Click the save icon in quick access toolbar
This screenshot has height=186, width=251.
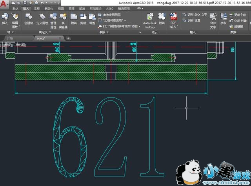point(25,2)
